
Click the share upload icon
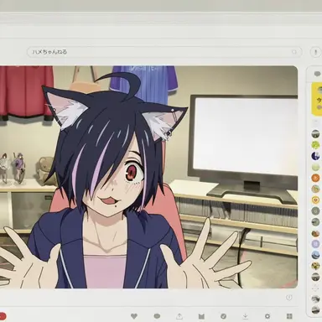point(179,316)
